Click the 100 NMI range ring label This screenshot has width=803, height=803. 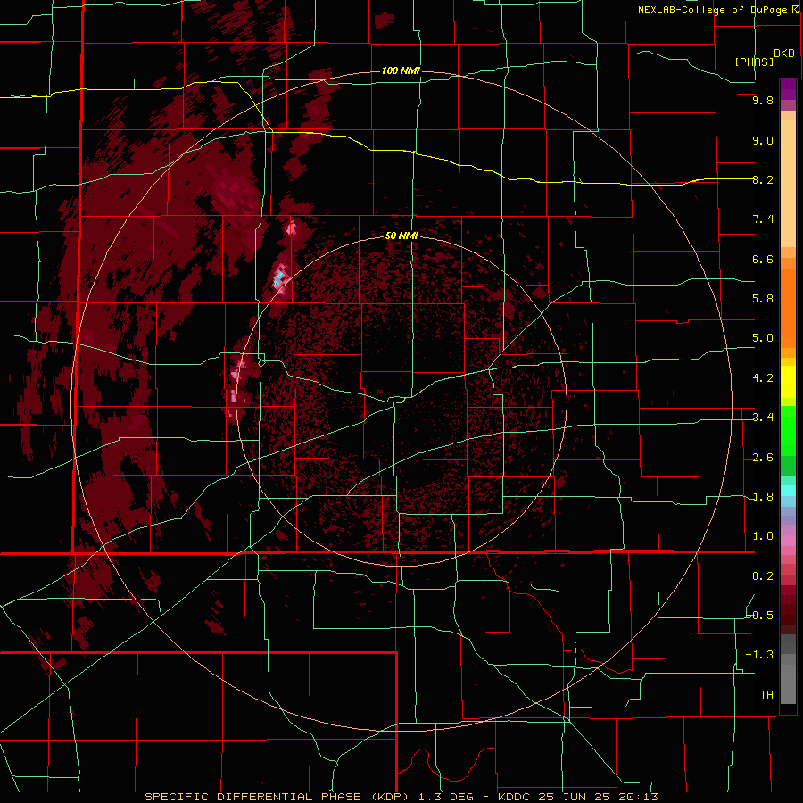tap(401, 70)
